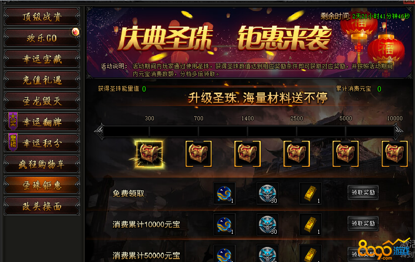Click the 圣珠 energy progress bar
415x262 pixels.
click(248, 131)
